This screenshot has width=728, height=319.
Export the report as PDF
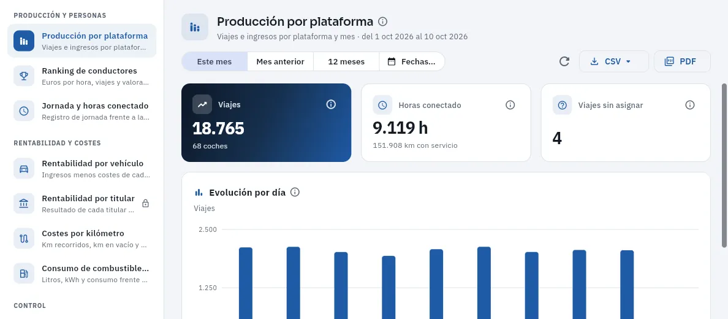click(682, 61)
